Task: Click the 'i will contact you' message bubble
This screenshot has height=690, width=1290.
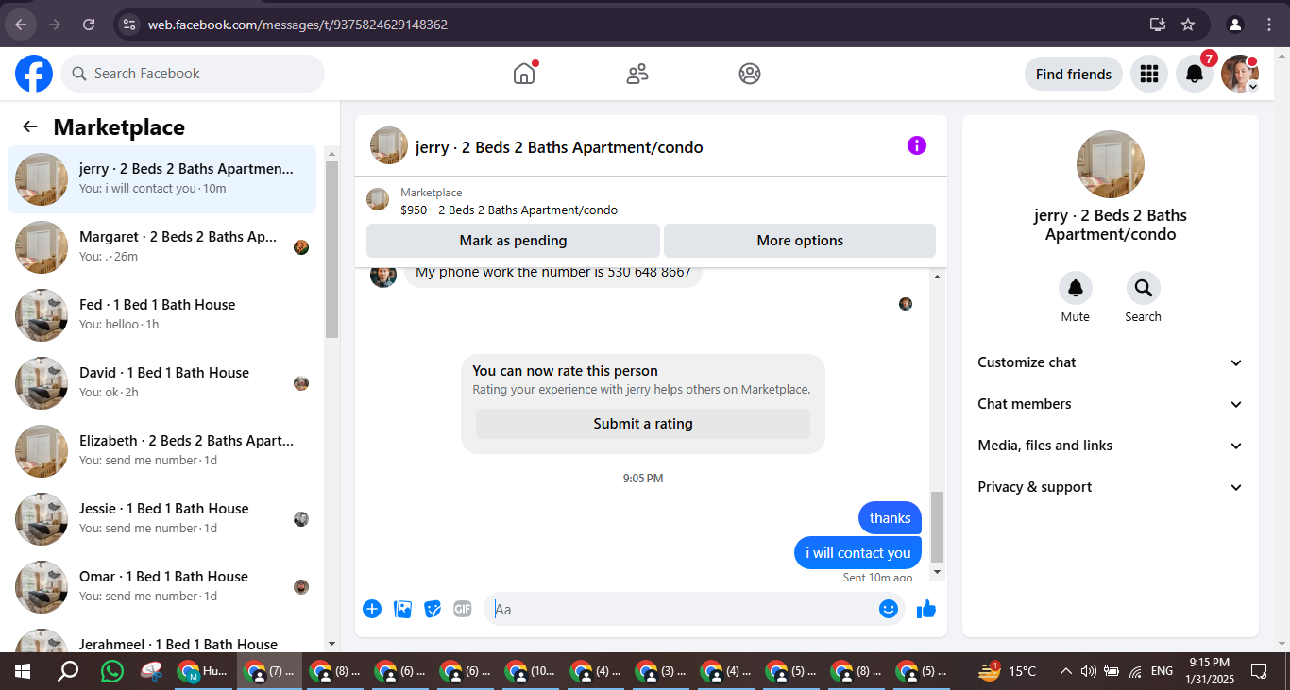Action: pyautogui.click(x=858, y=553)
